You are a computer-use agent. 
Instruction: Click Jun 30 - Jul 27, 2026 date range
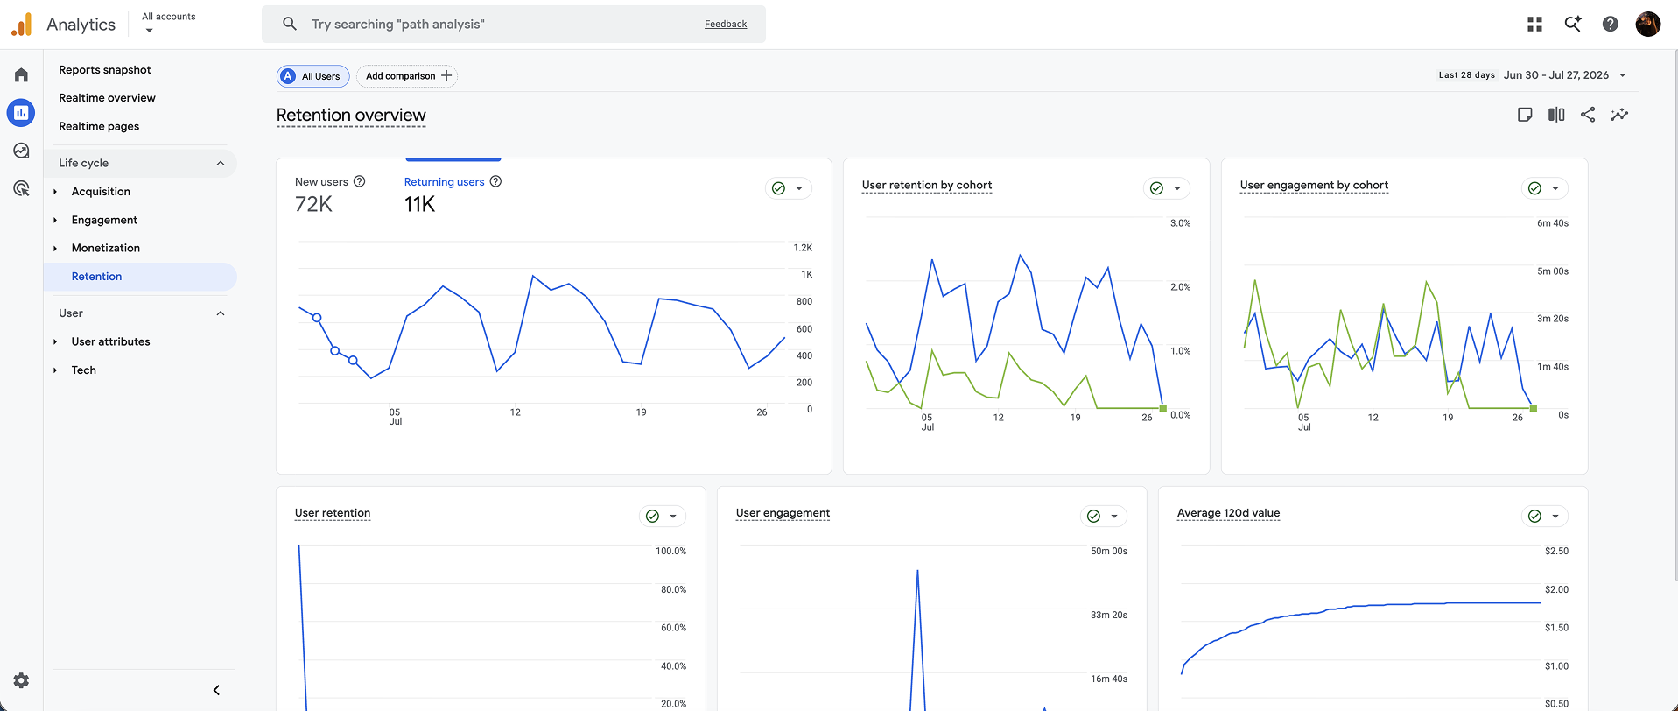pyautogui.click(x=1556, y=75)
